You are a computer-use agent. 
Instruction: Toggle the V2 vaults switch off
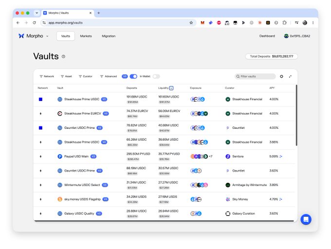(133, 76)
